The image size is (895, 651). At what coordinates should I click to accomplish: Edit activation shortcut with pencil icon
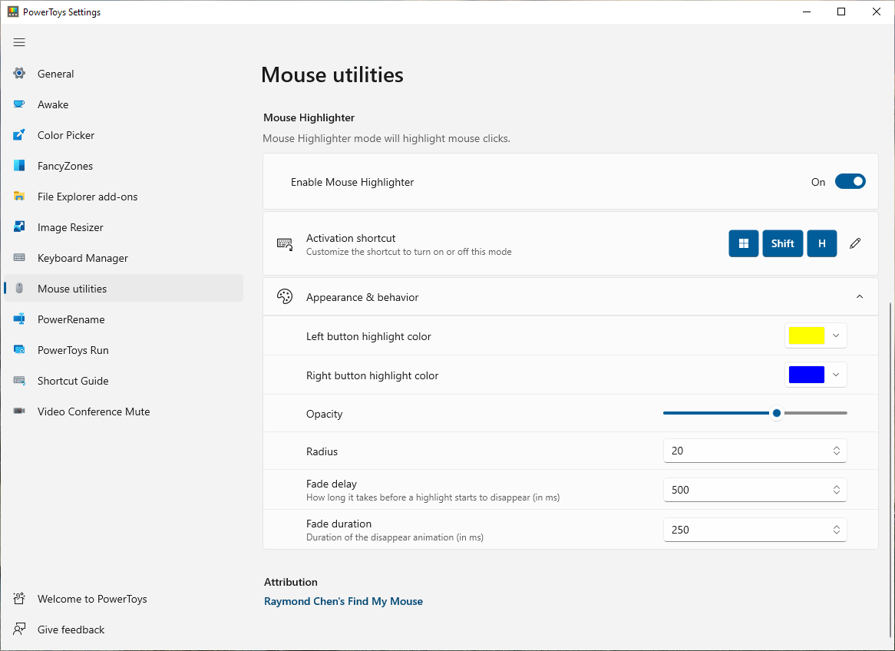855,244
